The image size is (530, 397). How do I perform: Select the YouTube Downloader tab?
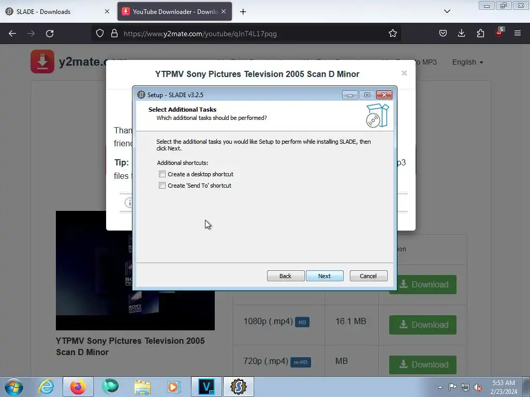point(175,11)
